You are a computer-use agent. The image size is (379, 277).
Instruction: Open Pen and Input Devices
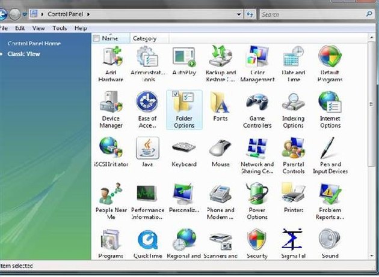pyautogui.click(x=330, y=156)
